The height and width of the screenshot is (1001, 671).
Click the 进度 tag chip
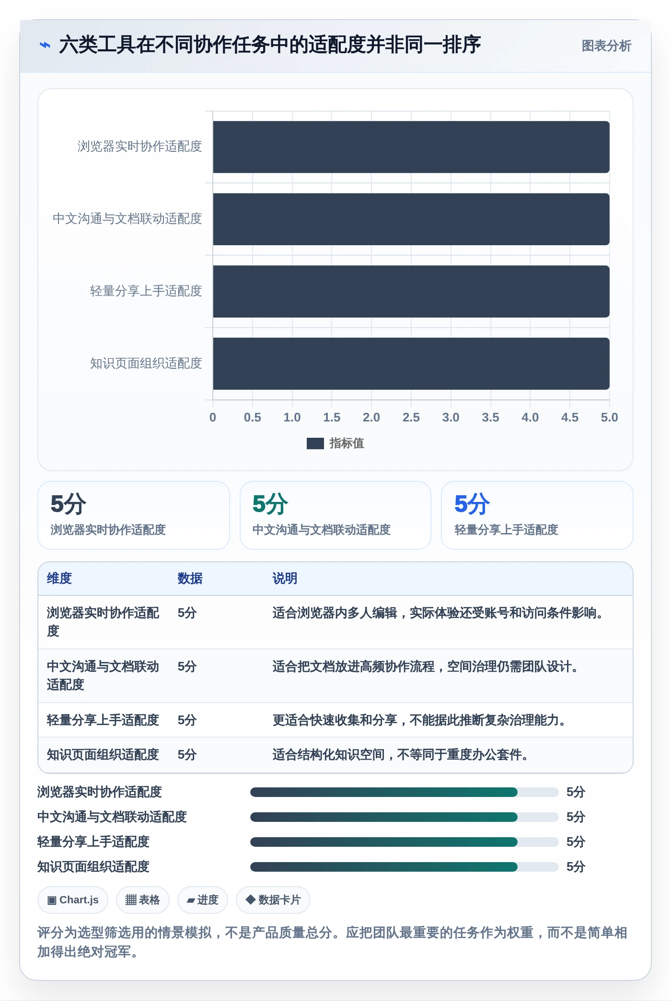click(x=203, y=900)
